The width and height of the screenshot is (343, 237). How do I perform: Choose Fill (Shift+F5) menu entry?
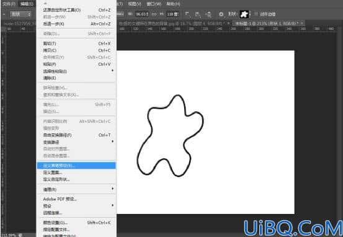[76, 105]
